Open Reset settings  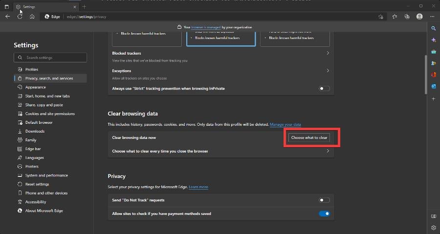click(x=50, y=184)
